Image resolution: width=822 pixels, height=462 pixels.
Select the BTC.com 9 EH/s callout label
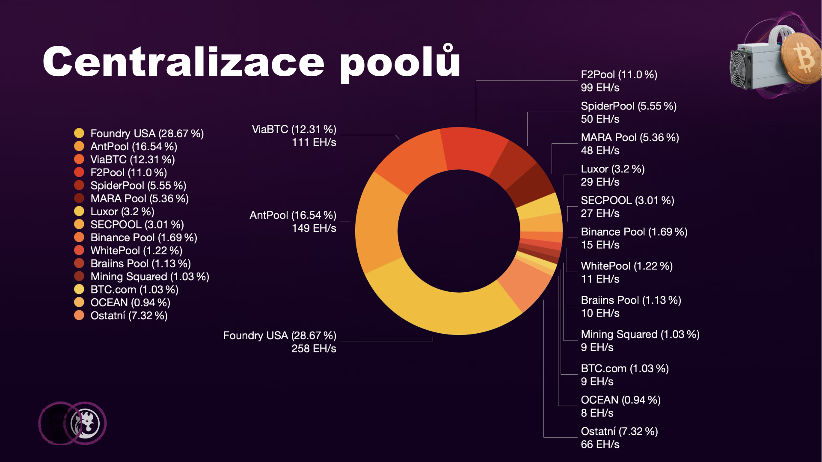point(624,375)
